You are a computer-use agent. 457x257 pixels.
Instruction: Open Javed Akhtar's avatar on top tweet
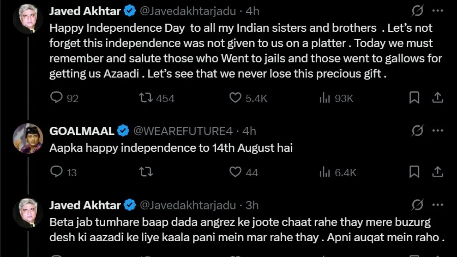pyautogui.click(x=28, y=19)
